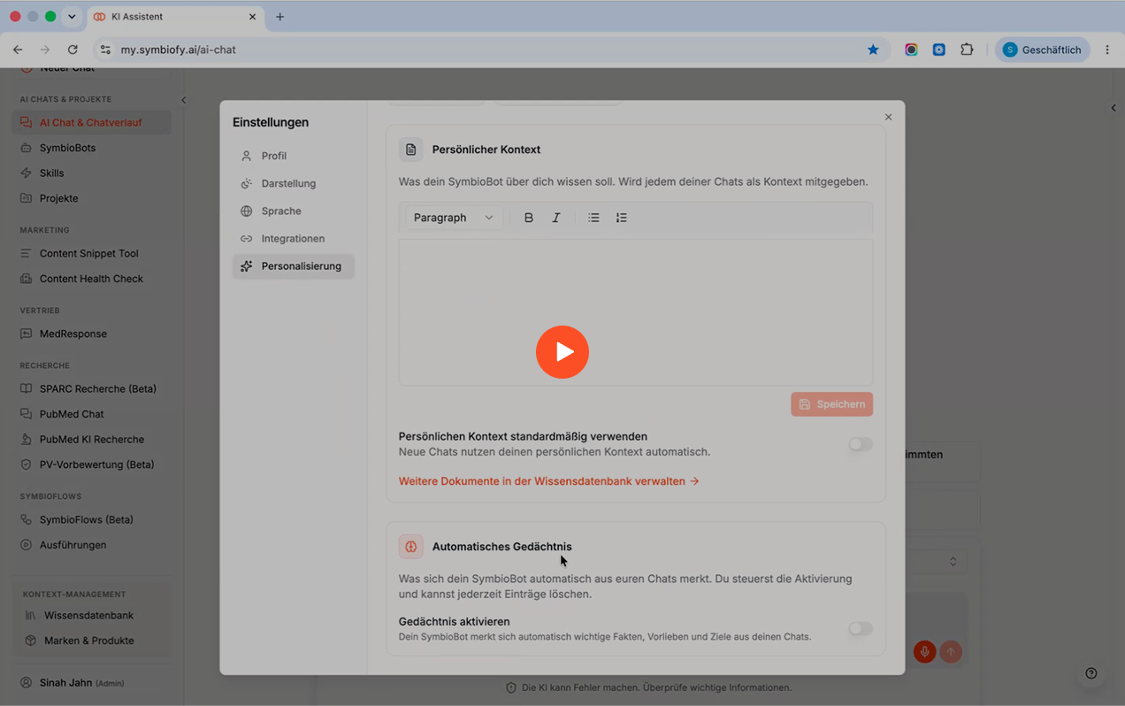
Task: Expand the right panel with the chevron
Action: point(1114,108)
